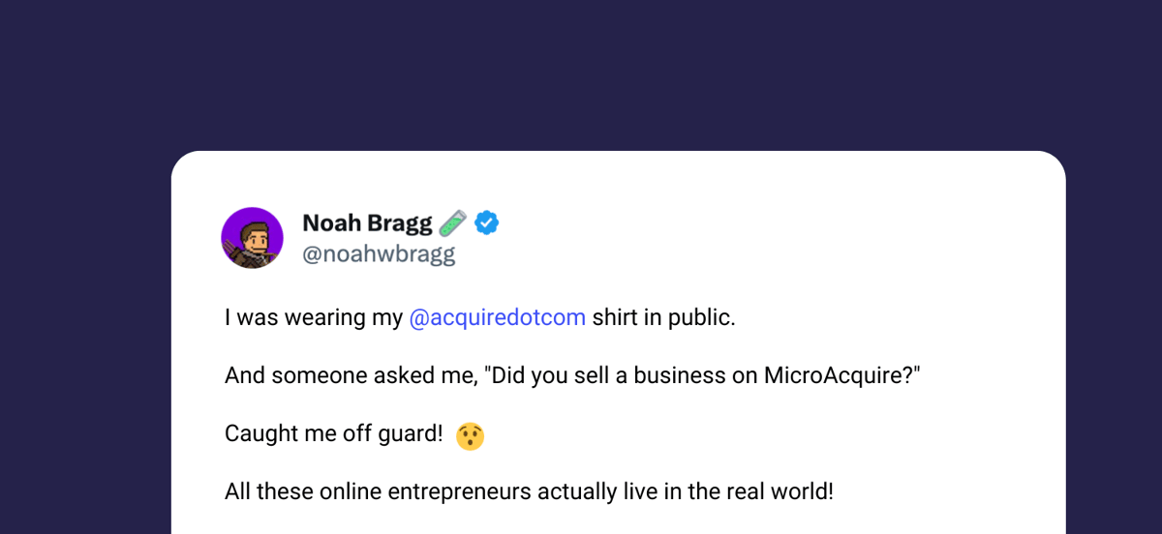Image resolution: width=1162 pixels, height=534 pixels.
Task: Follow the @acquiredotcom mention link
Action: tap(498, 318)
